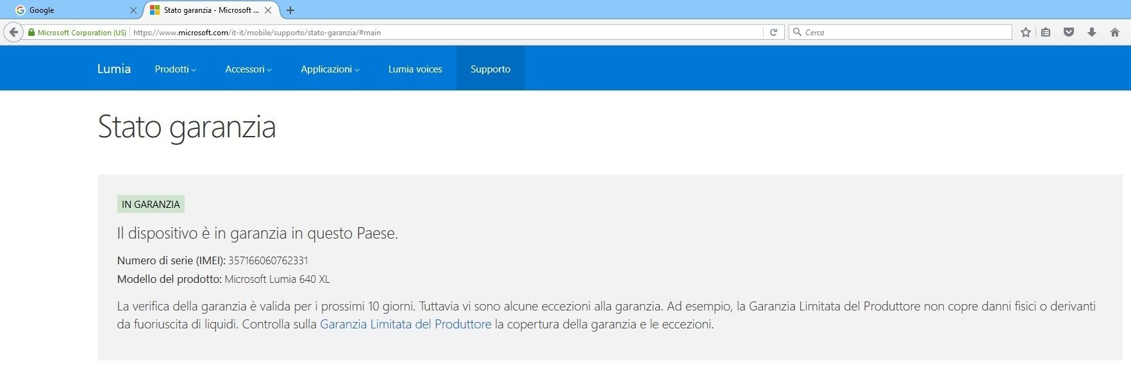Close the Google tab
Image resolution: width=1131 pixels, height=390 pixels.
coord(133,10)
